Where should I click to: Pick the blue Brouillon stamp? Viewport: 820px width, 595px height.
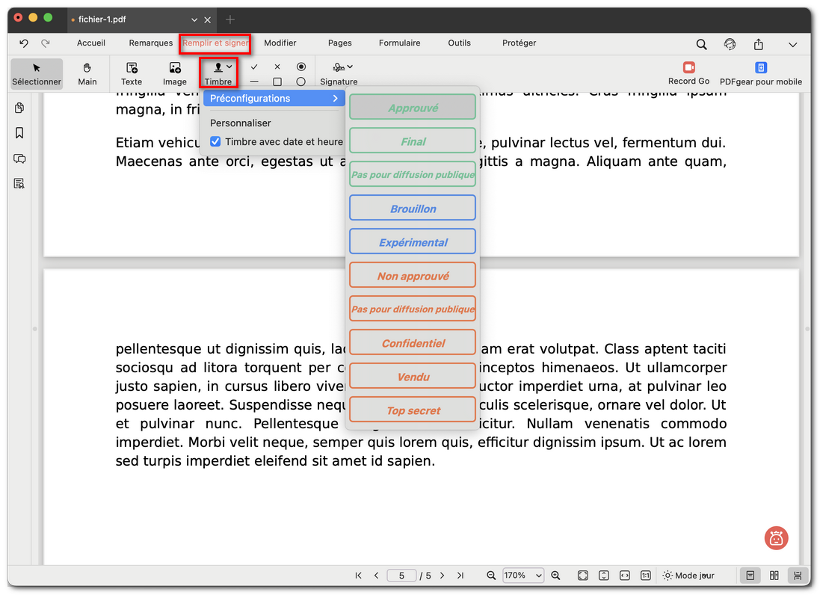coord(413,209)
